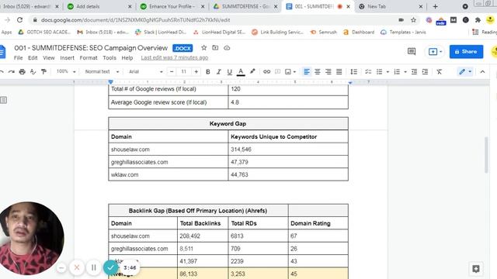Open the Dashboard bookmark
The height and width of the screenshot is (279, 497).
359,32
